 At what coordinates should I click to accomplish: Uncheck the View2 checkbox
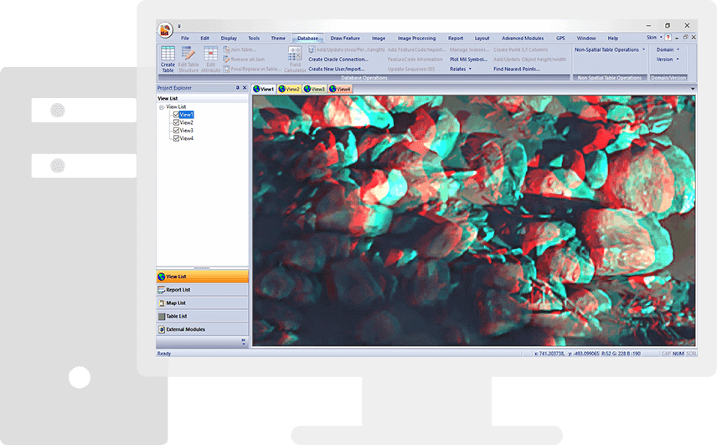click(175, 123)
